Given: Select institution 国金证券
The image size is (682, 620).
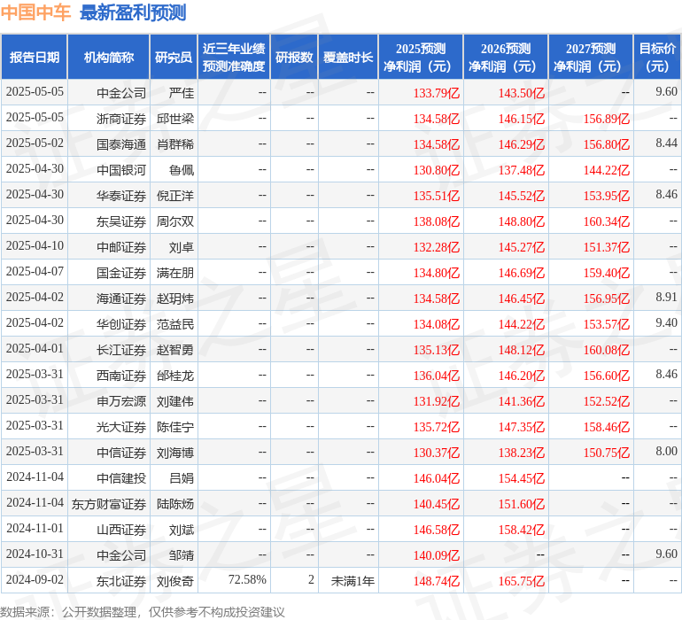Looking at the screenshot, I should pos(121,273).
